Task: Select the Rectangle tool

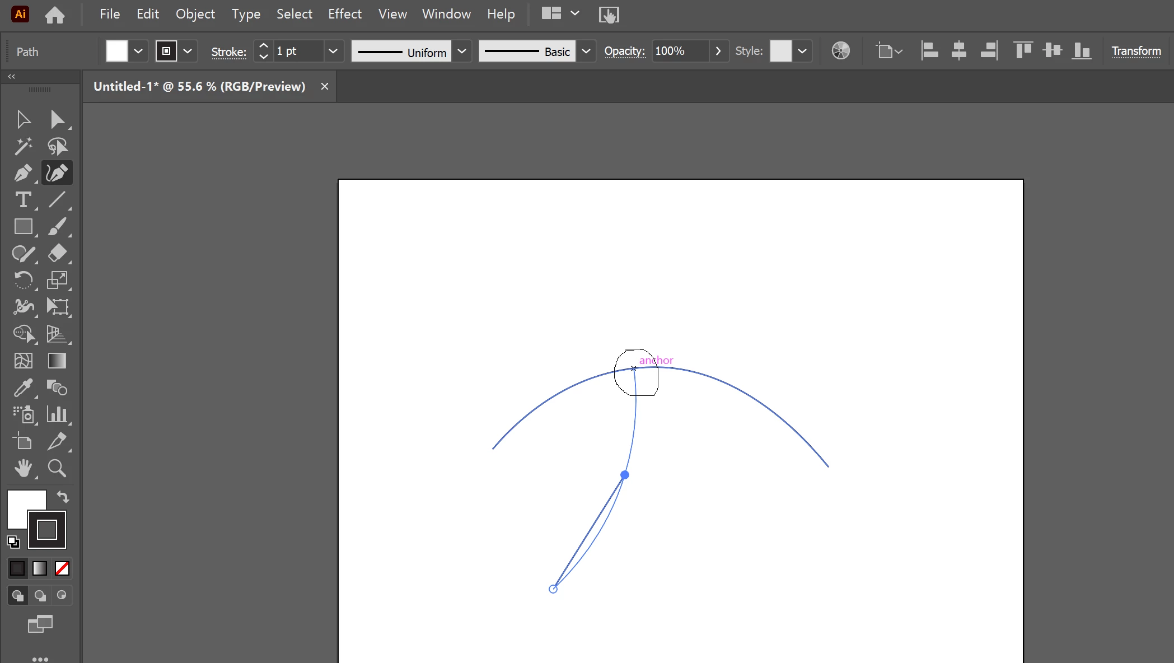Action: [x=23, y=227]
